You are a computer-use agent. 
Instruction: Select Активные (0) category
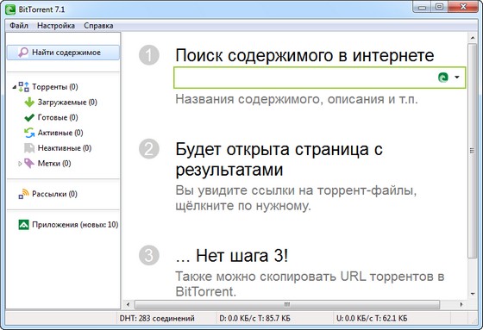click(60, 133)
